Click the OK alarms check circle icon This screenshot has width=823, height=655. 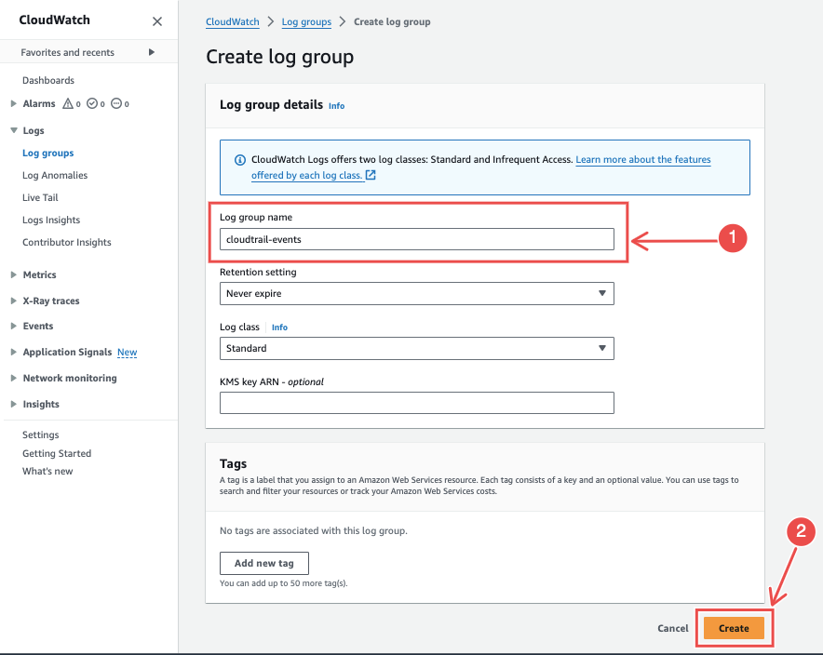(92, 103)
